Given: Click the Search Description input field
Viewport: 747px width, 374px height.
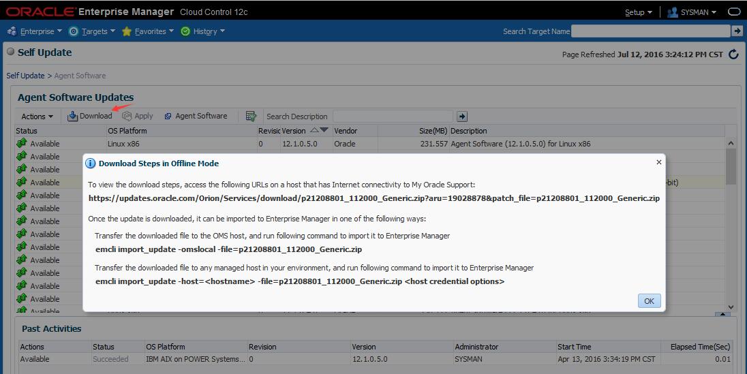Looking at the screenshot, I should click(x=393, y=116).
